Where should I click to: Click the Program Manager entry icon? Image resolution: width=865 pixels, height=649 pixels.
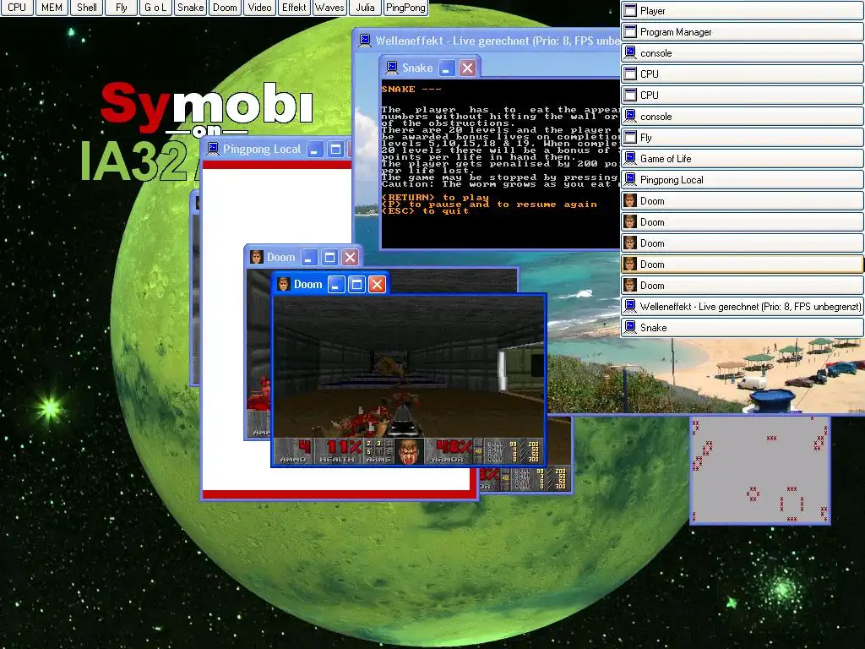pos(630,32)
